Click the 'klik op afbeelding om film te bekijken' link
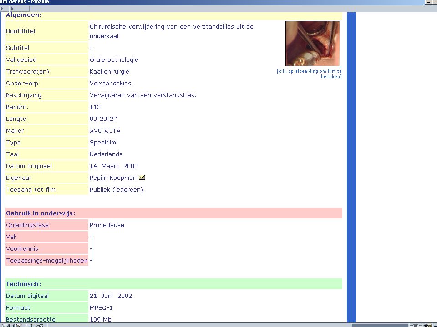 tap(309, 74)
